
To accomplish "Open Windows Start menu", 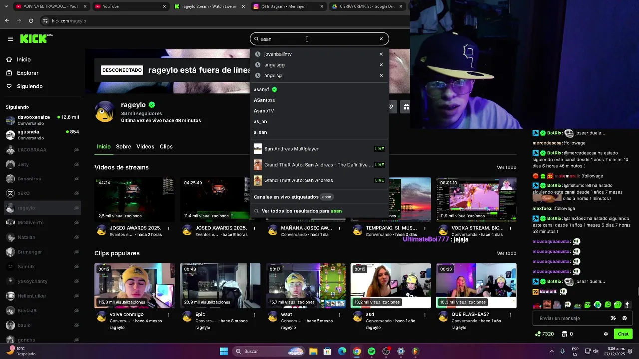I will pos(224,351).
